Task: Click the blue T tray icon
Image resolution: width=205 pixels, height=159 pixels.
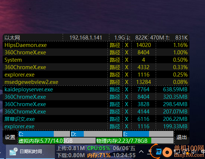Action: [x=159, y=152]
